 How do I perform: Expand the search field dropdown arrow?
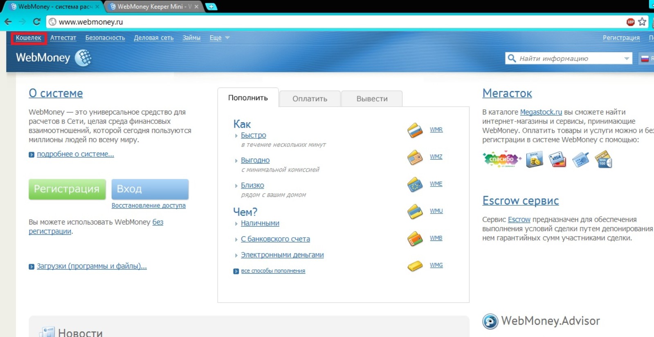(626, 58)
